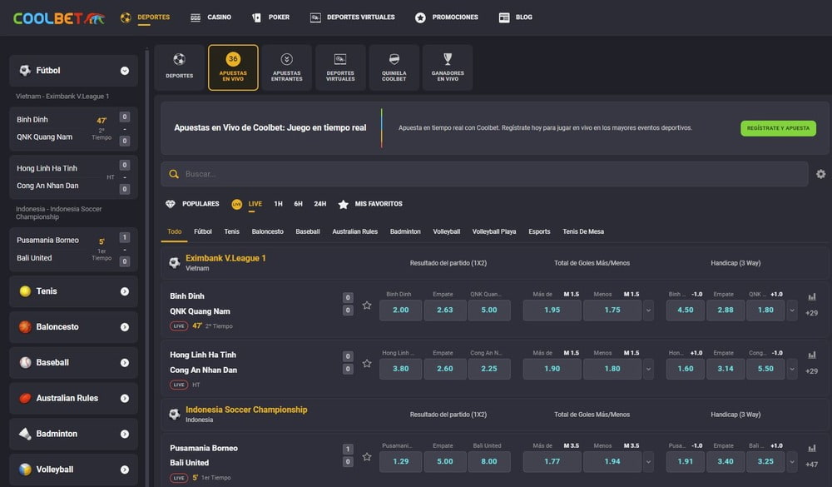The height and width of the screenshot is (487, 832).
Task: Click Regístrate y Apuesta button
Action: [778, 128]
